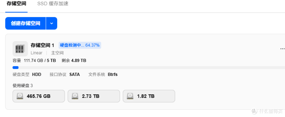Click the 硬盘检测中 64.37% status badge
The image size is (285, 117).
[80, 45]
